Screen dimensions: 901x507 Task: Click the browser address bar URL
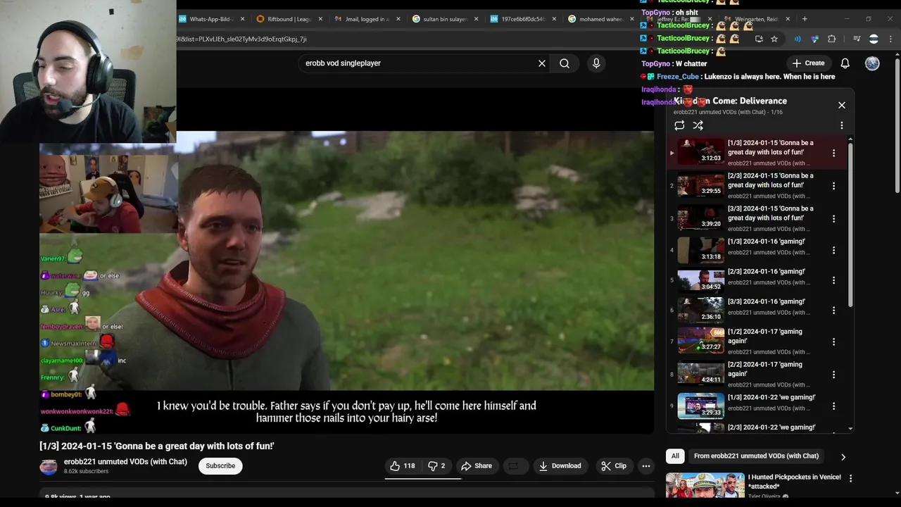(x=241, y=39)
